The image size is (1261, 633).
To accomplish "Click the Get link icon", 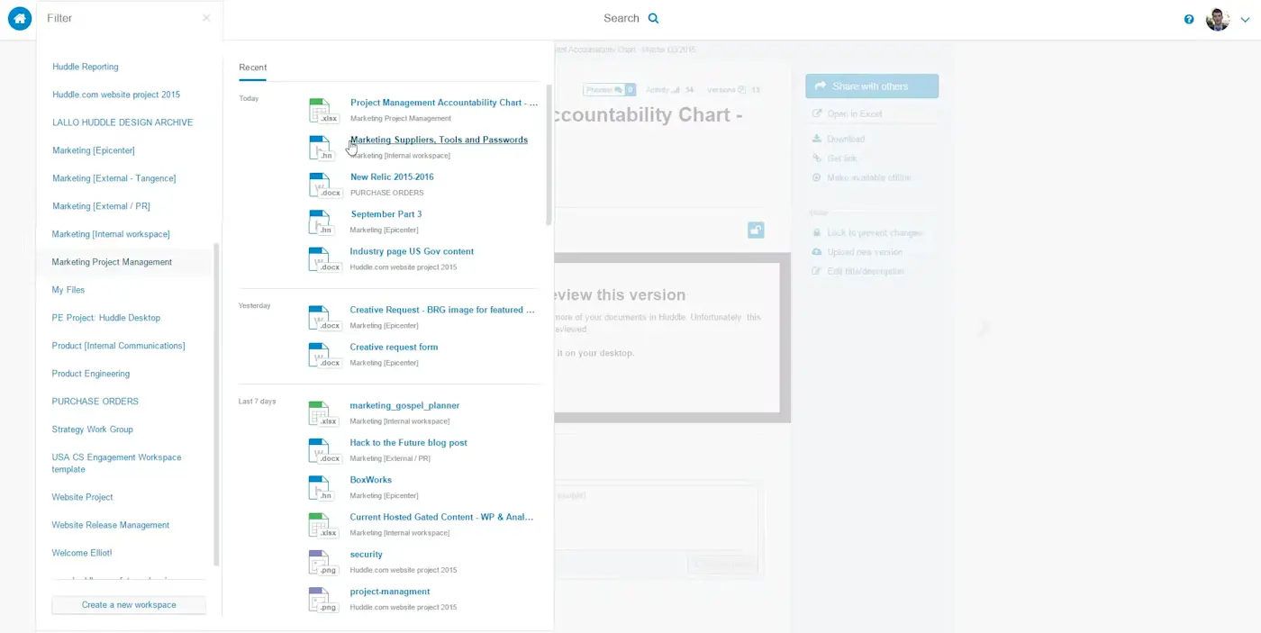I will click(x=817, y=158).
